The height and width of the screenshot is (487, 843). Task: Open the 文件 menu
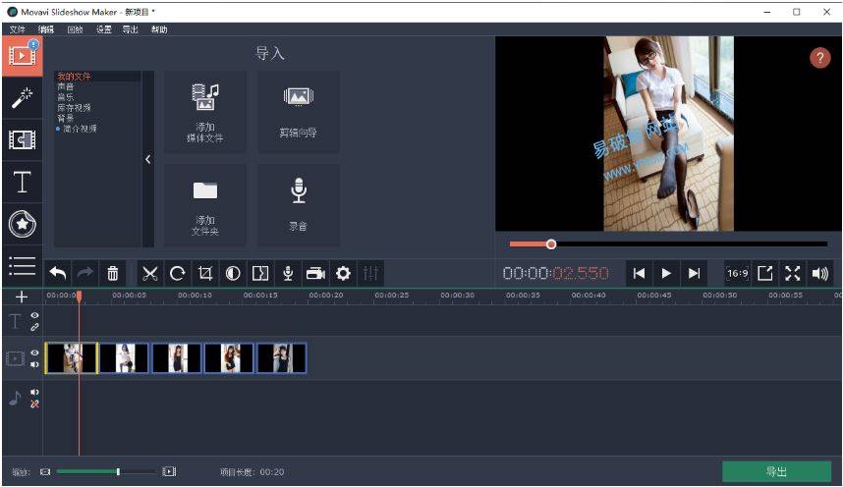18,29
